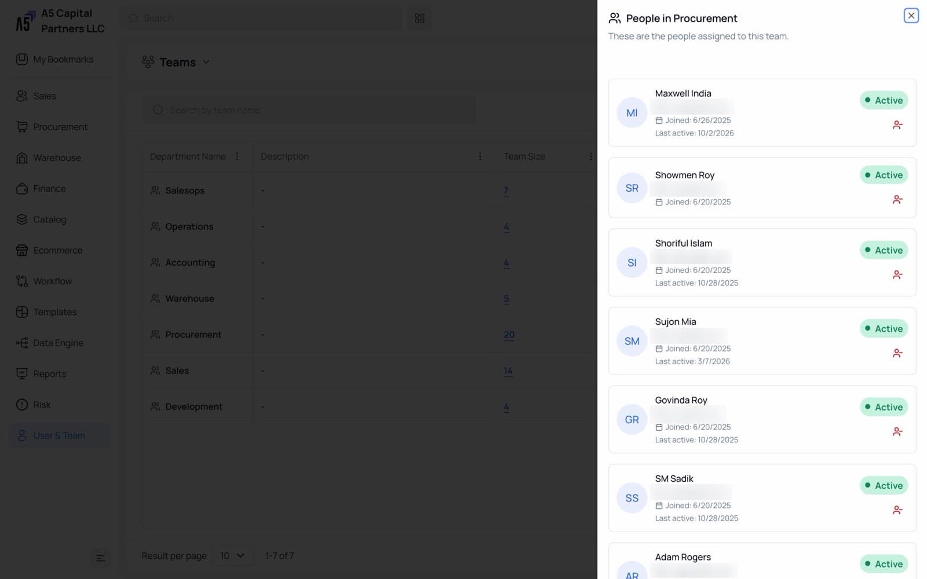Open Result per page dropdown
This screenshot has height=579, width=927.
coord(232,556)
